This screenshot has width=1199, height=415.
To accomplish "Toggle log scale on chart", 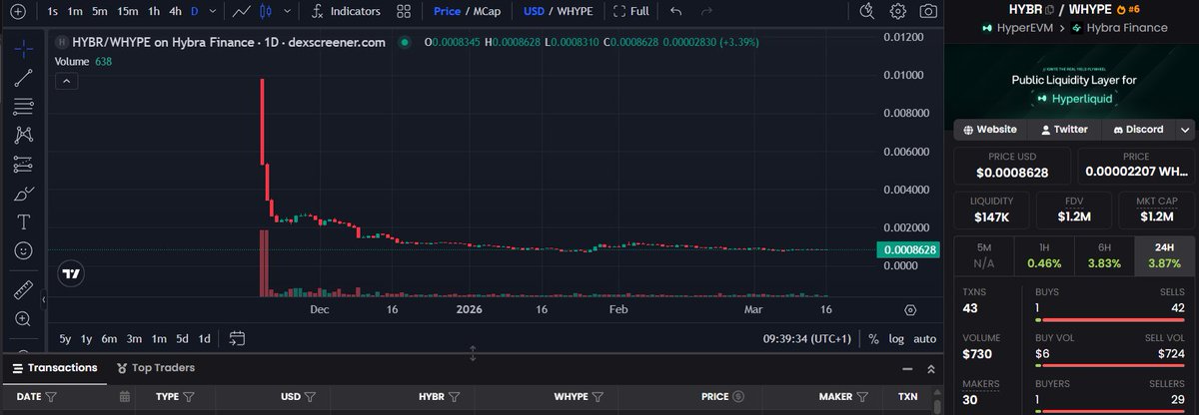I will (x=896, y=338).
